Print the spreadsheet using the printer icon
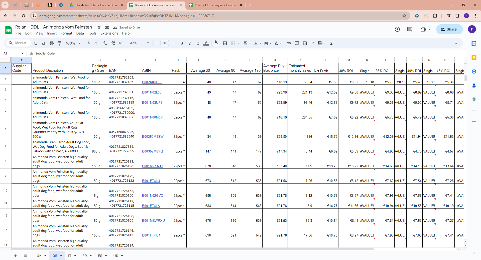 [52, 43]
